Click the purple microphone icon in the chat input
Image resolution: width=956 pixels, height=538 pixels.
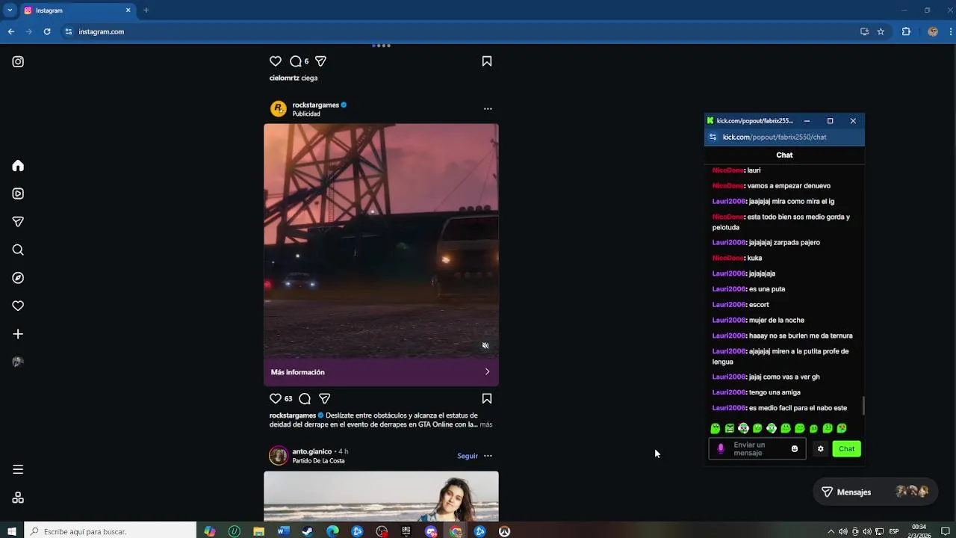pos(721,449)
